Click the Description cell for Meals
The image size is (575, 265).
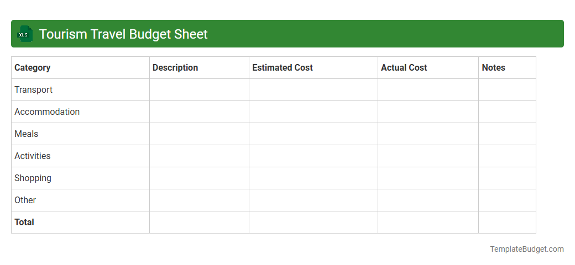[199, 134]
